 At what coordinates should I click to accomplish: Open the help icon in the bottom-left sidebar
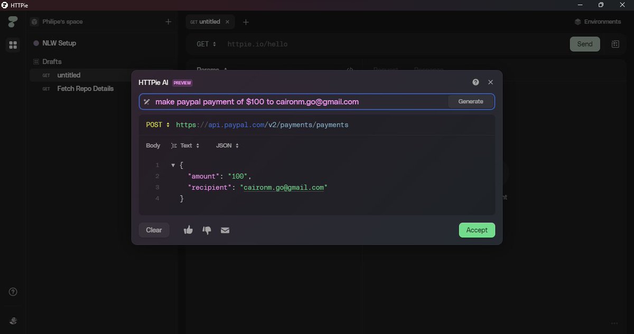coord(14,292)
